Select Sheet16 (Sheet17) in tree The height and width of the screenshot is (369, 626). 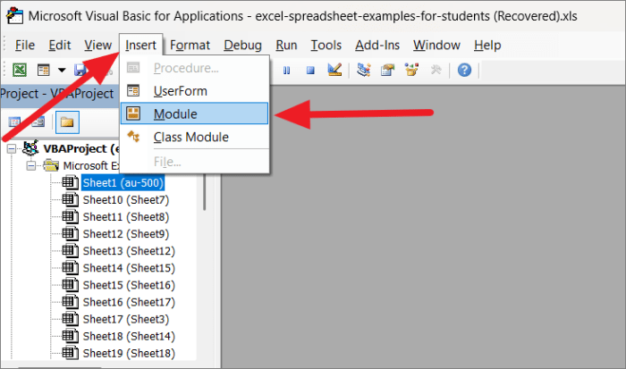point(129,302)
